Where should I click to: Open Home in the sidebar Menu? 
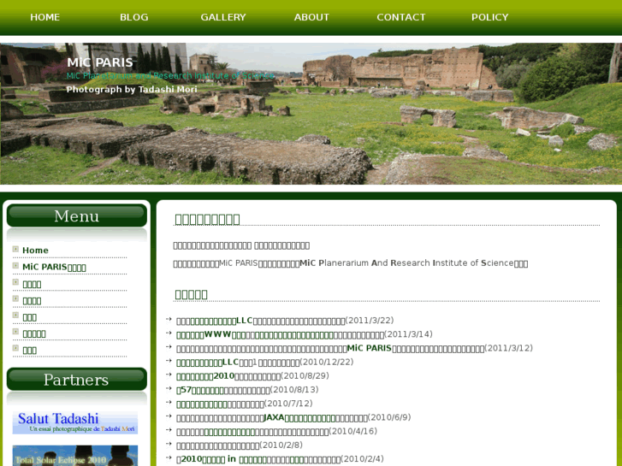pos(35,251)
